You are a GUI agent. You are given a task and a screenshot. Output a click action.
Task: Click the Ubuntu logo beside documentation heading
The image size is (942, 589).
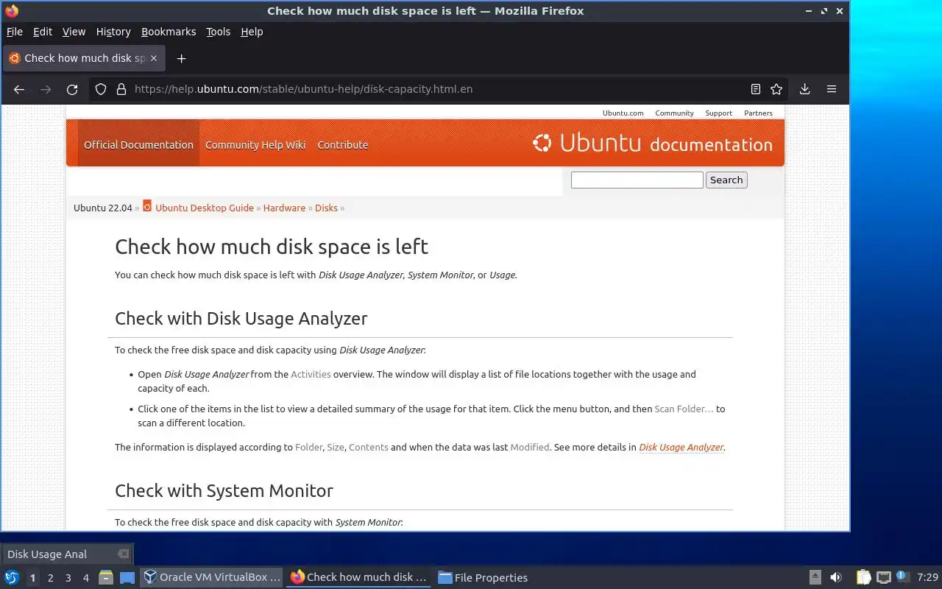click(x=542, y=143)
